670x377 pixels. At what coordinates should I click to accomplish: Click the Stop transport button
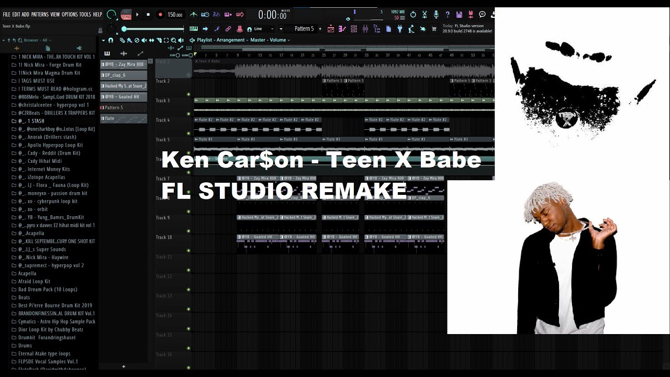(x=148, y=15)
